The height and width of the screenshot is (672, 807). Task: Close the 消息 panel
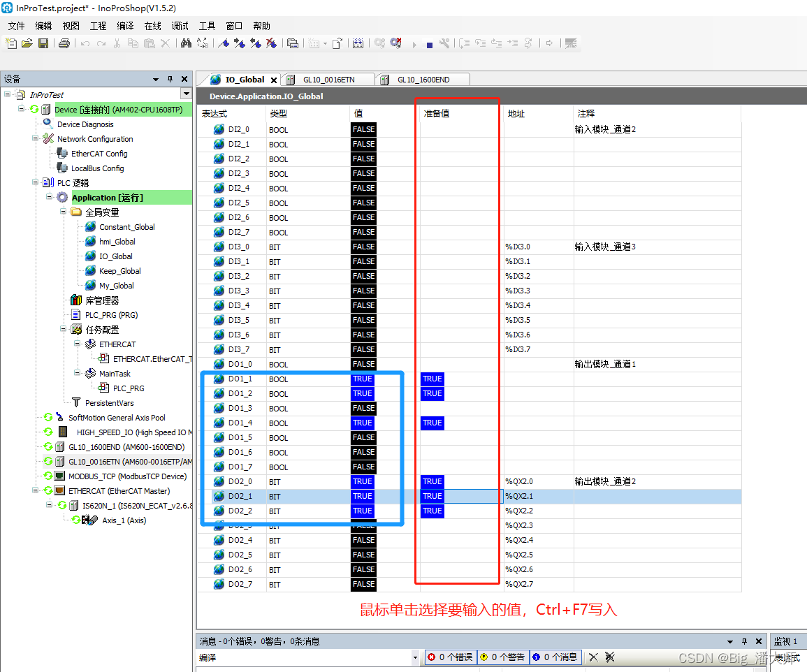pos(759,641)
